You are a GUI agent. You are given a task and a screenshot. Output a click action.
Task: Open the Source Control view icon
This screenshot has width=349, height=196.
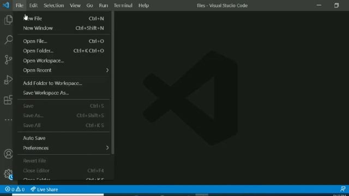[8, 60]
